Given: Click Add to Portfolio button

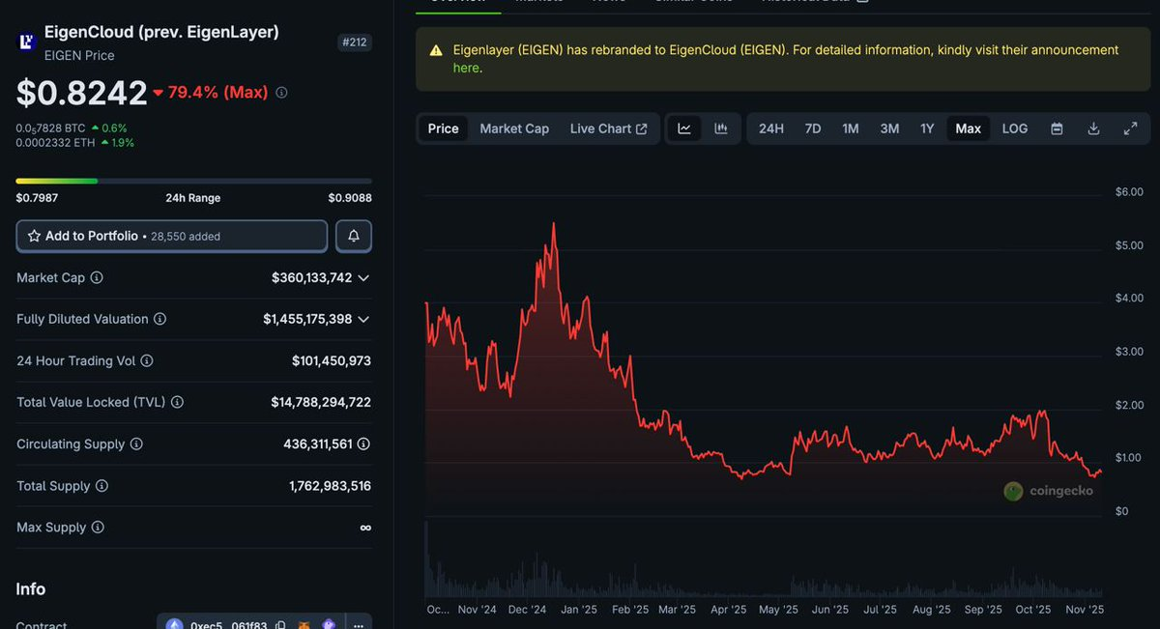Looking at the screenshot, I should pos(172,236).
